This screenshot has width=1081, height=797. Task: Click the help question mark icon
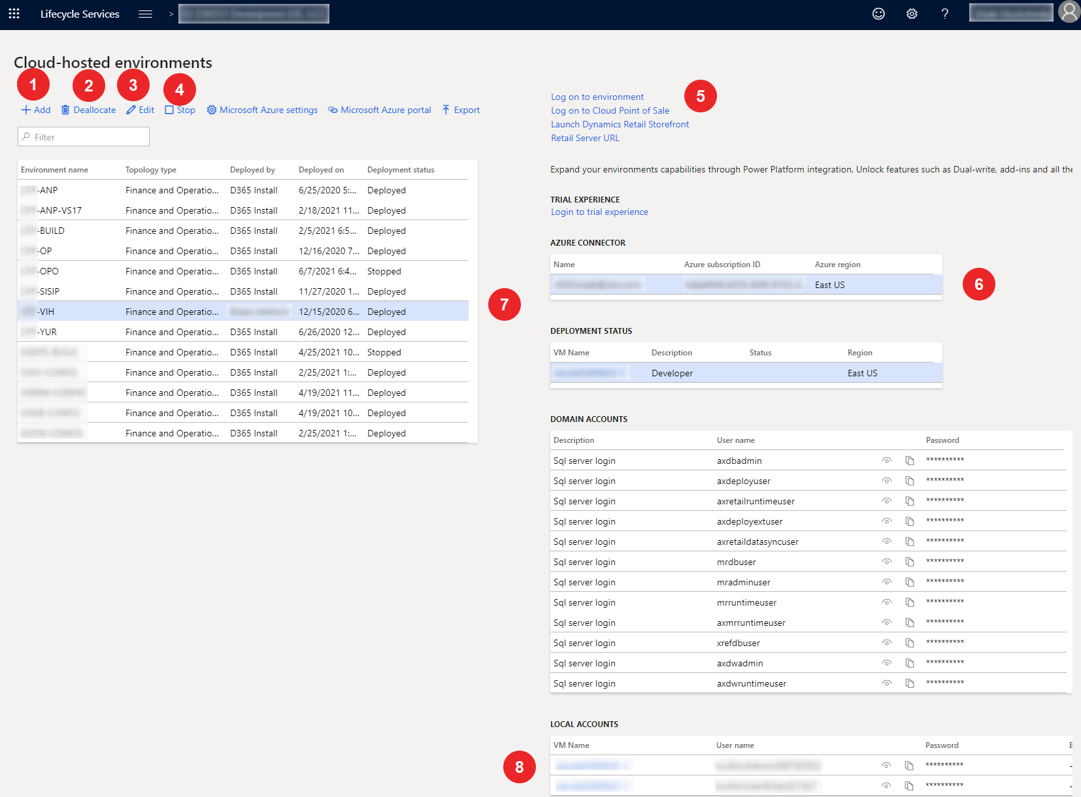coord(944,14)
